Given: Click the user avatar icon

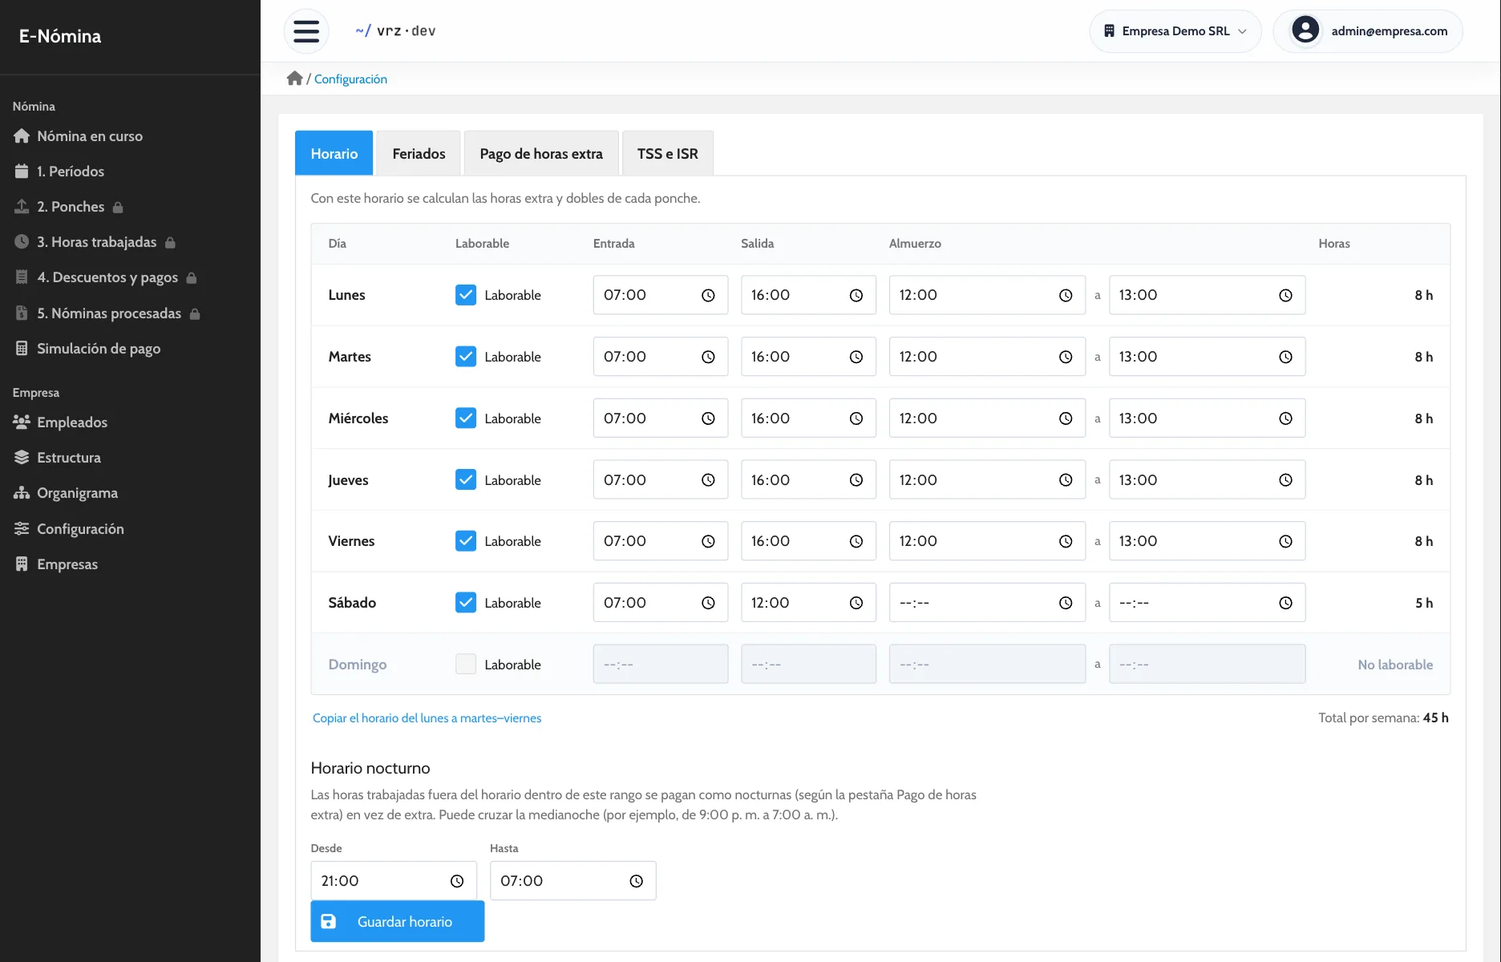Looking at the screenshot, I should click(x=1305, y=30).
